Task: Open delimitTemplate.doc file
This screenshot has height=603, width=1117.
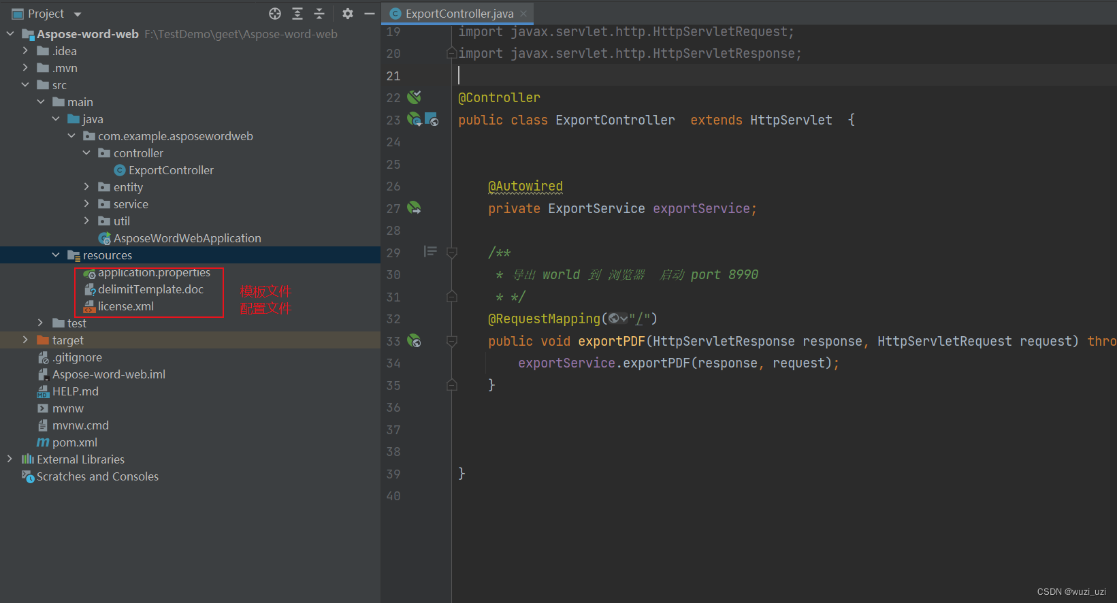Action: (150, 289)
